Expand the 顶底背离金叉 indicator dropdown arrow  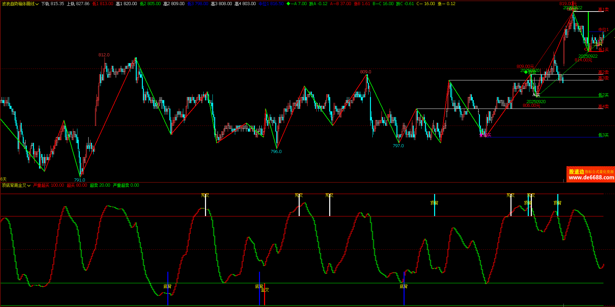pos(29,186)
